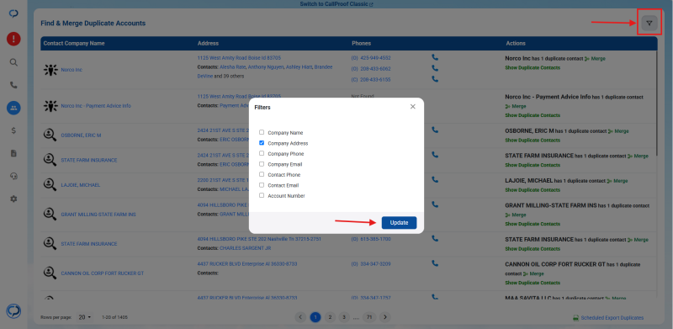Click the OSBORNE, ERIC M account icon
Image resolution: width=673 pixels, height=329 pixels.
50,135
